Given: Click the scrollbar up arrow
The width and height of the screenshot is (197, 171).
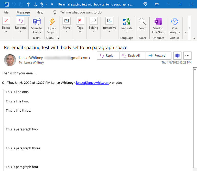Looking at the screenshot, I should [x=195, y=69].
